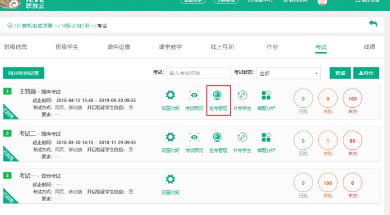Viewport: 390px width, 215px height.
Task: Click the green number 1 badge
Action: 7,92
